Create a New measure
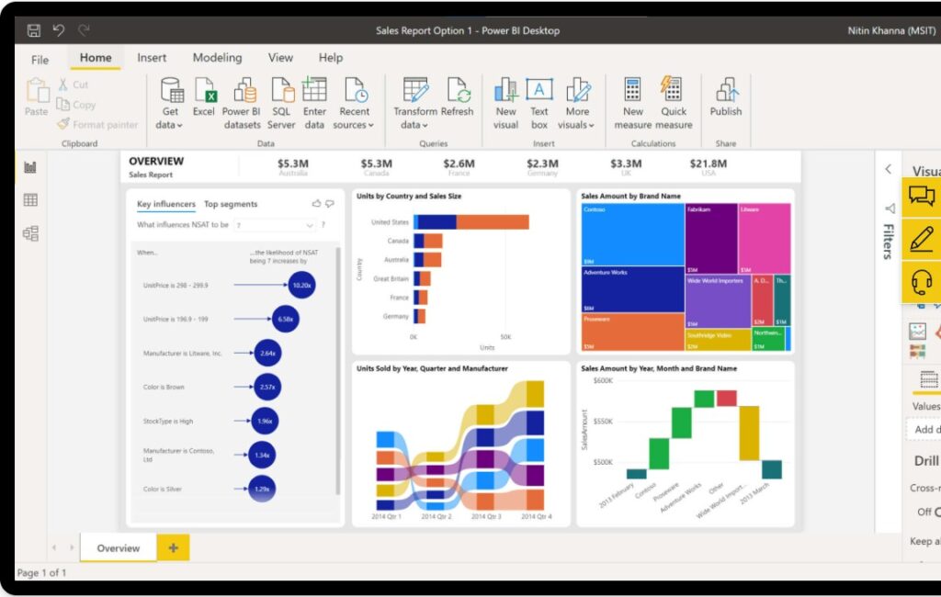Image resolution: width=941 pixels, height=597 pixels. (632, 99)
